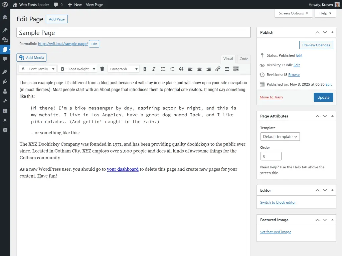Click the Update button
Image resolution: width=342 pixels, height=256 pixels.
point(323,97)
